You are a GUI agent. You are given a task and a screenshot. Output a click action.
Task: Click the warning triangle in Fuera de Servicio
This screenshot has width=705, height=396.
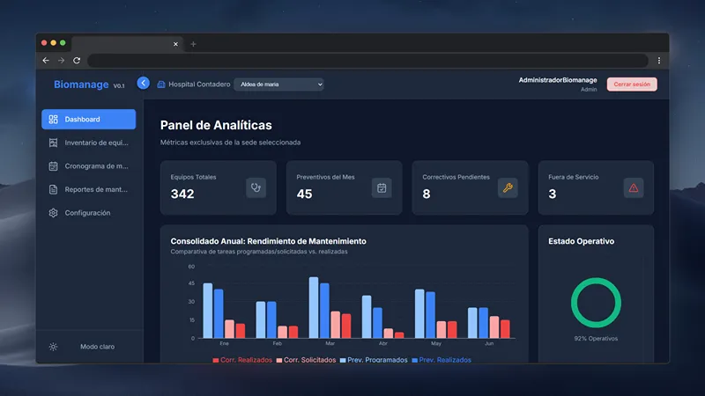634,187
